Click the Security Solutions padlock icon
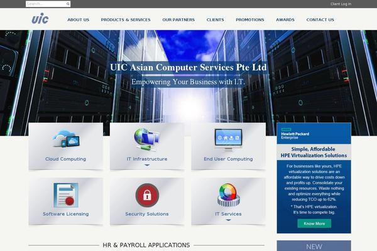 tap(147, 195)
